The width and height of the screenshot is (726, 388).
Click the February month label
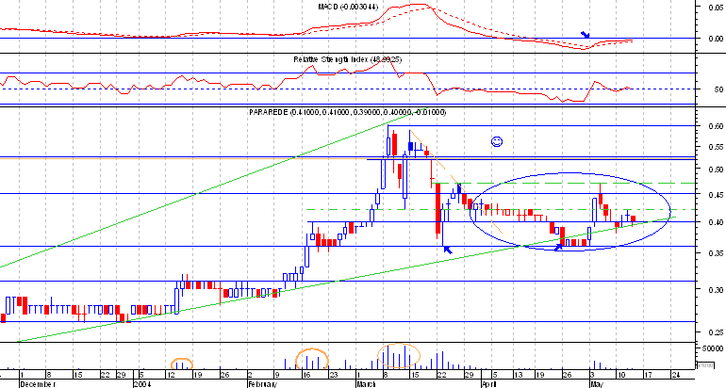pos(262,384)
